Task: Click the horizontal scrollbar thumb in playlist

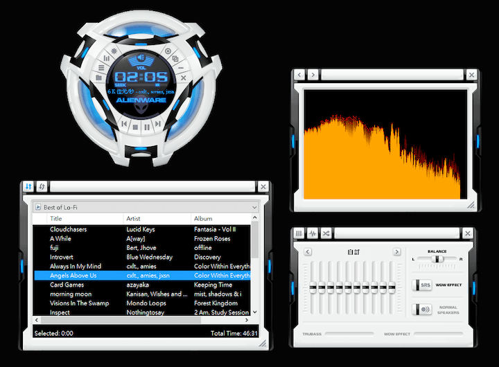Action: click(x=121, y=320)
